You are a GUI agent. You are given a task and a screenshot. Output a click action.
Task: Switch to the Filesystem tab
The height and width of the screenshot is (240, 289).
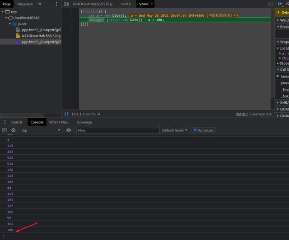point(24,4)
